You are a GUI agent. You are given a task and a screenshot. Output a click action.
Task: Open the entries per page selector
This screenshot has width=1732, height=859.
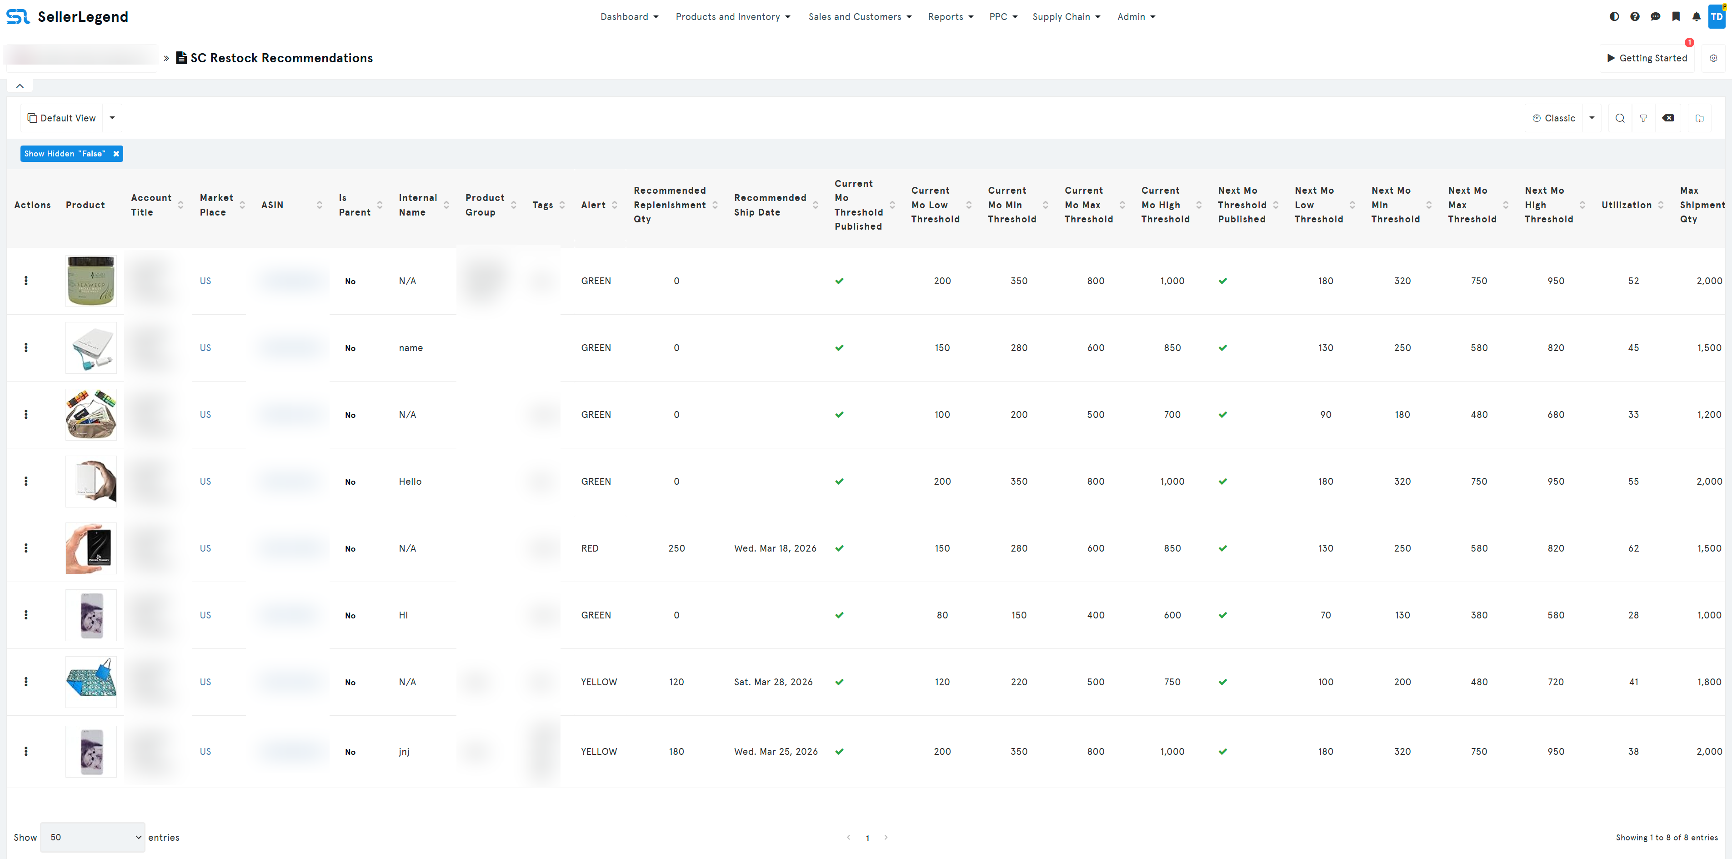coord(93,838)
